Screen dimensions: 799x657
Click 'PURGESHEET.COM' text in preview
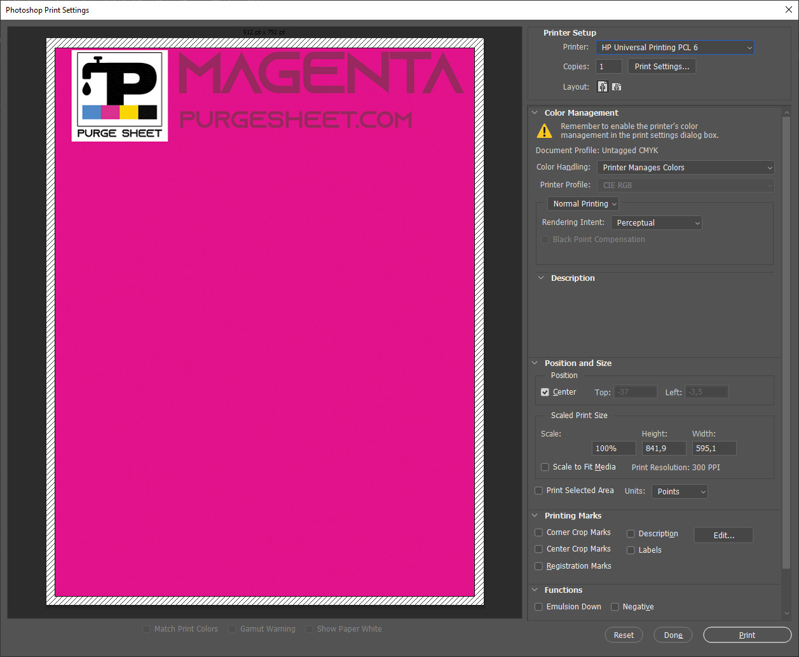(x=296, y=119)
